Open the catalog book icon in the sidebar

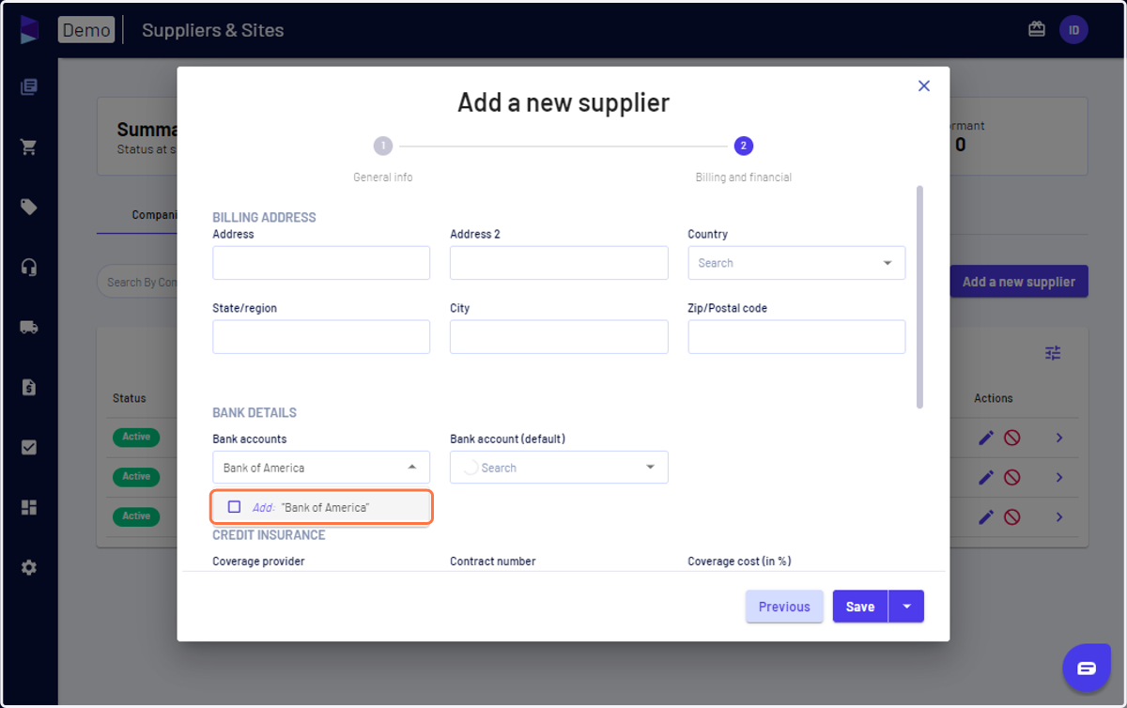[x=29, y=87]
